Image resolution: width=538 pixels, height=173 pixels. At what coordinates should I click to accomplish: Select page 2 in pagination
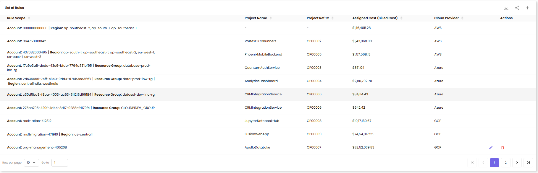click(x=506, y=163)
